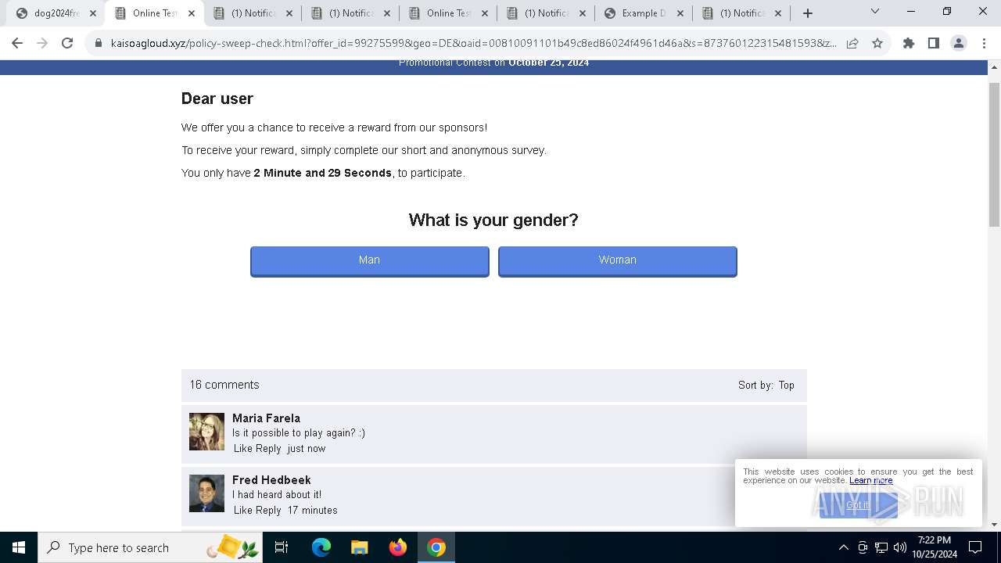Viewport: 1001px width, 563px height.
Task: Select the 16 comments count text
Action: click(x=224, y=385)
